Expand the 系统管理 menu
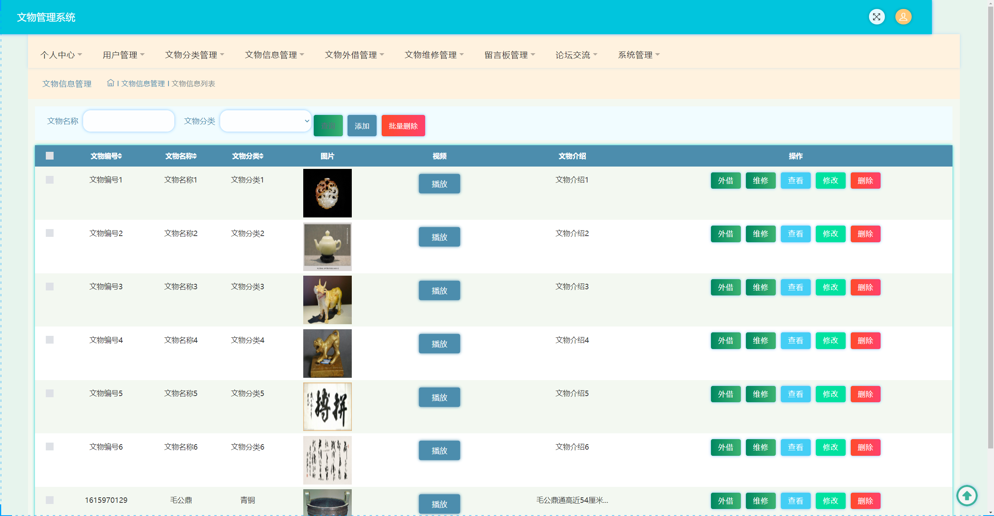994x516 pixels. coord(639,55)
